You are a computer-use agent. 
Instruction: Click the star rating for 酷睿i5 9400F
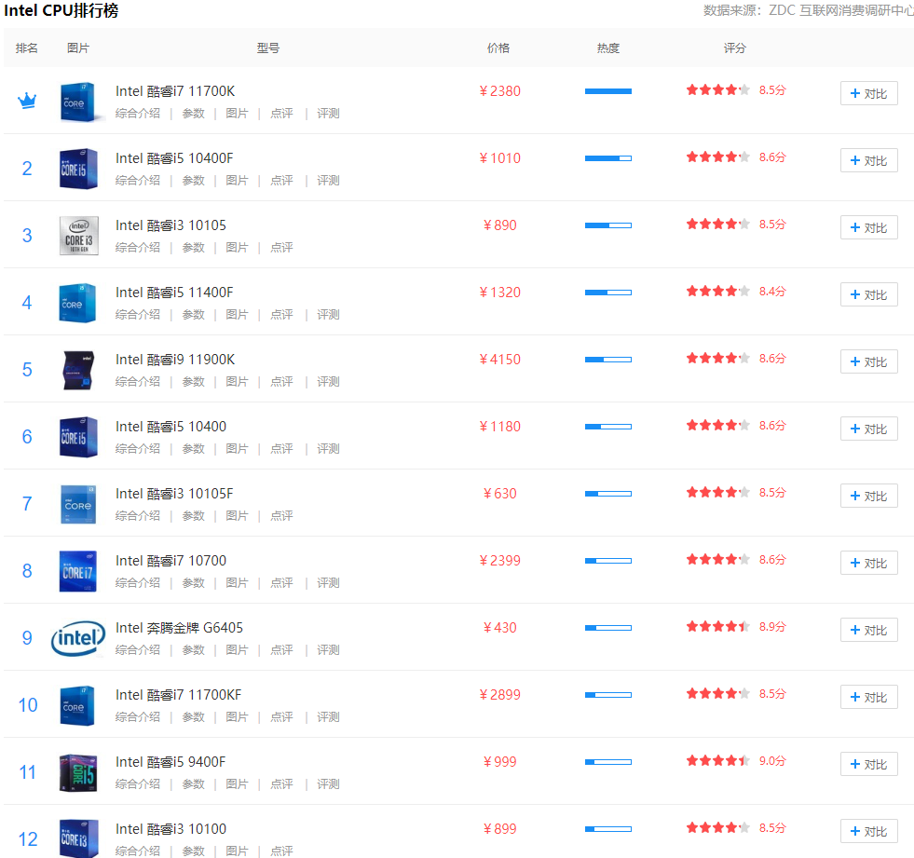717,760
